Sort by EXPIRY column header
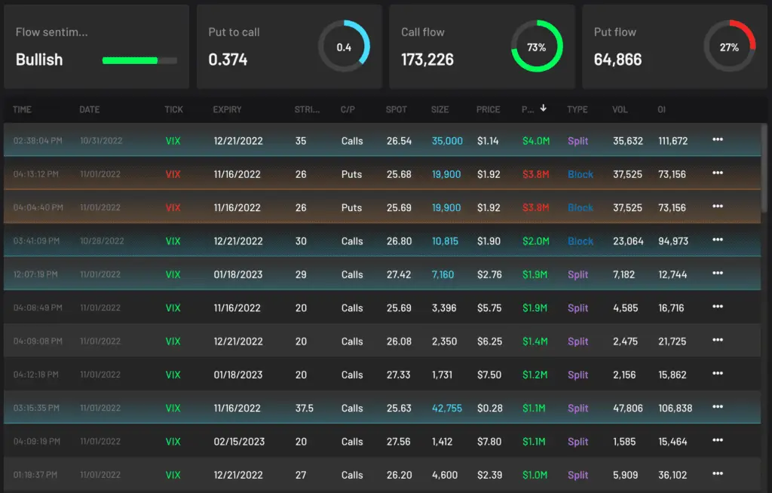772x493 pixels. coord(227,109)
